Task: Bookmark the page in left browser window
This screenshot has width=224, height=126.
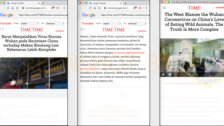Action: pos(17,8)
